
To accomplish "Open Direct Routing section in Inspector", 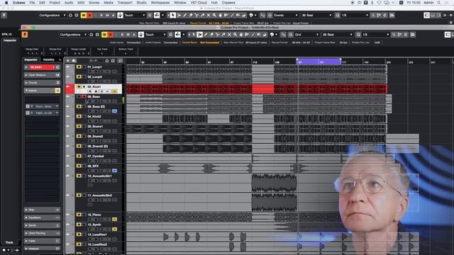I will (x=42, y=233).
